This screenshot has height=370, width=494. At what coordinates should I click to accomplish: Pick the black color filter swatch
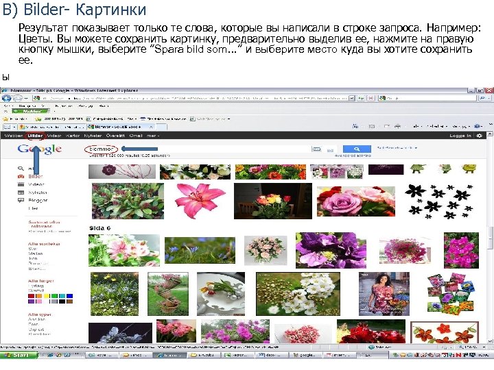tap(62, 301)
